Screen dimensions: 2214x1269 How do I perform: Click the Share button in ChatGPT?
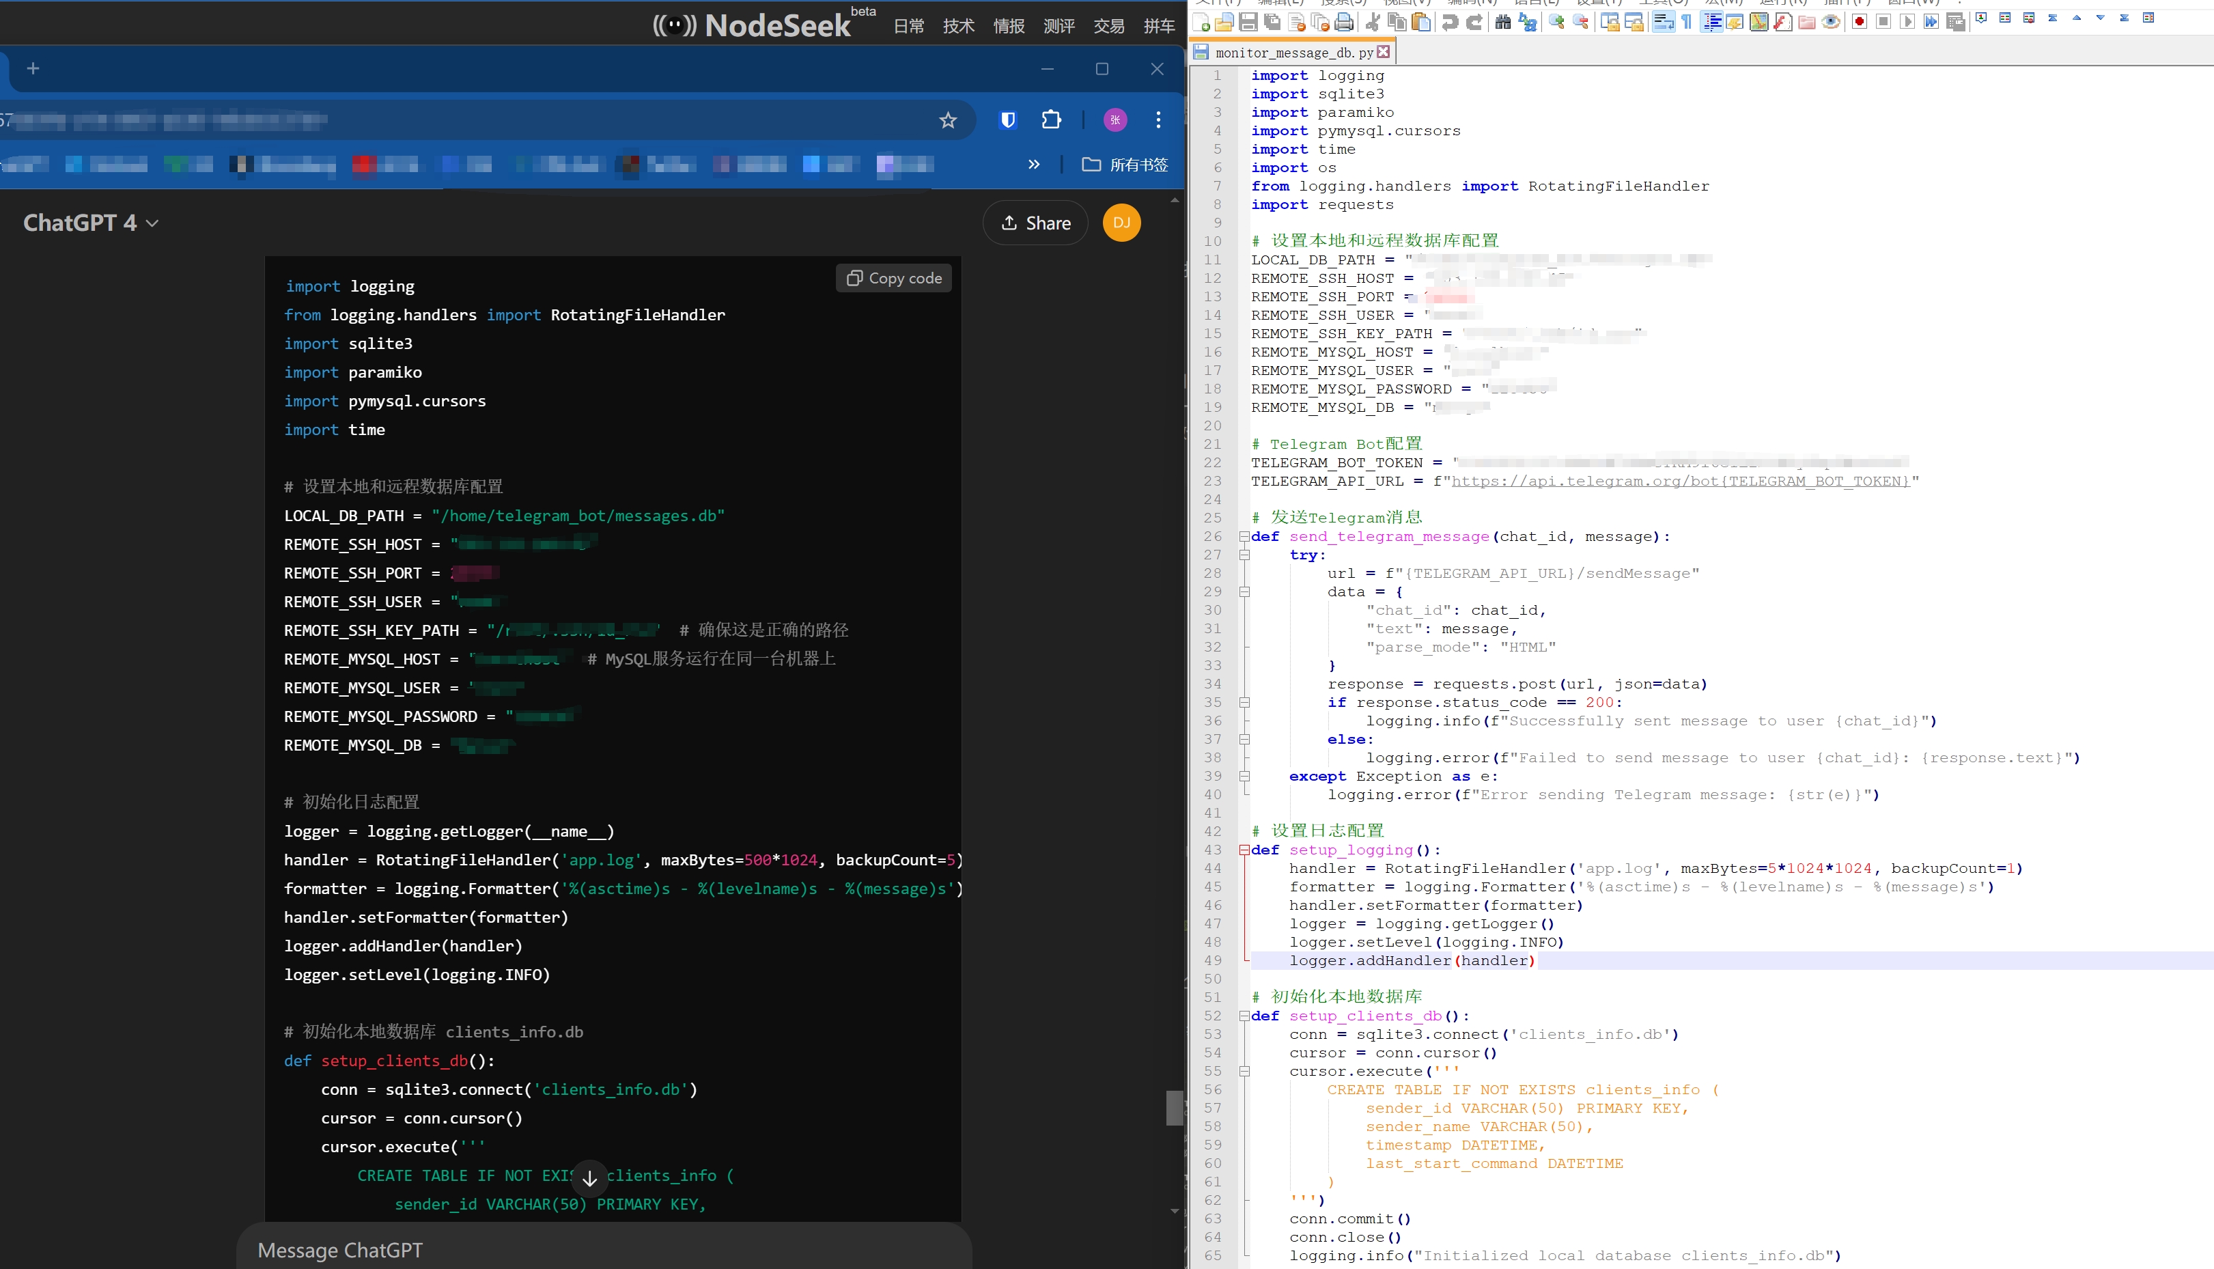(x=1035, y=223)
